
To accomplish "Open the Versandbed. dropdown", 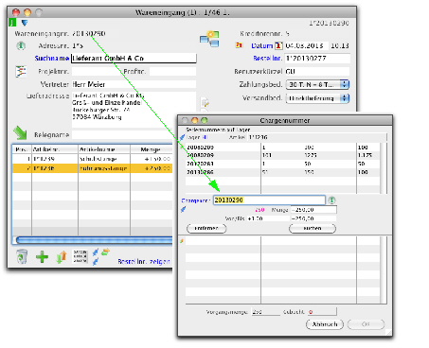I will point(317,98).
